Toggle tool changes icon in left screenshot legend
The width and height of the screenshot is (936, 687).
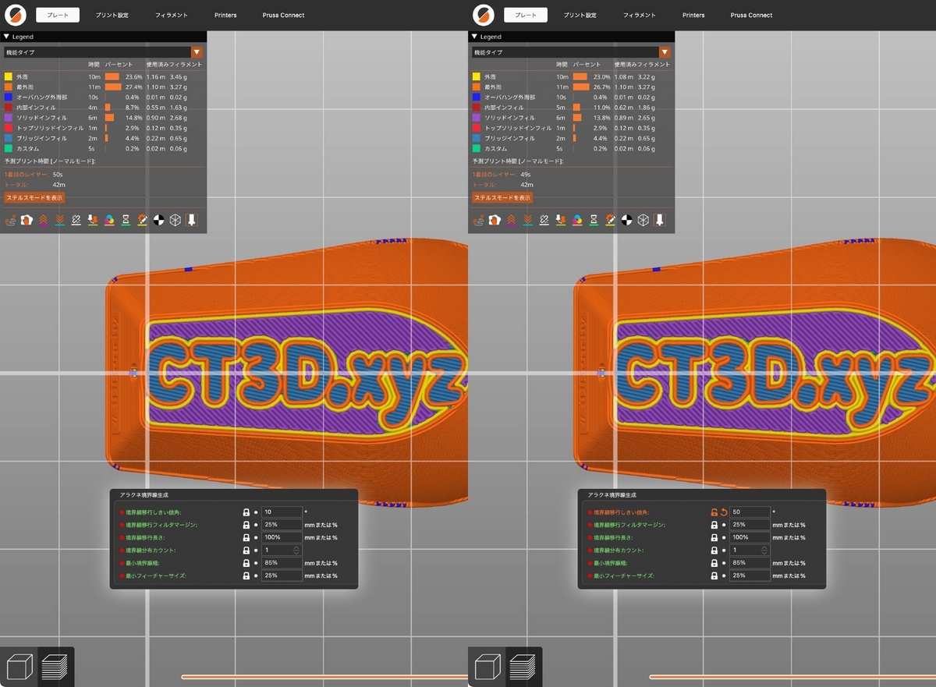pos(93,220)
